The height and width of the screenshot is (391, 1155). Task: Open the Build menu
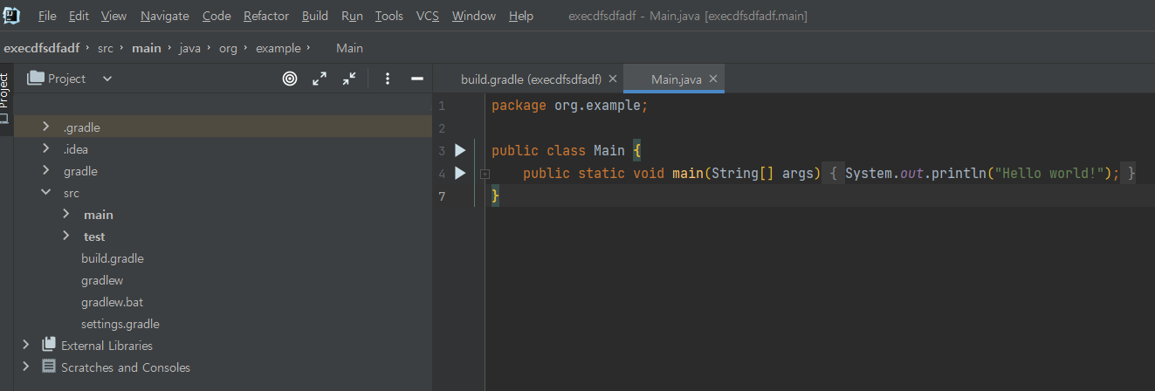pyautogui.click(x=315, y=16)
